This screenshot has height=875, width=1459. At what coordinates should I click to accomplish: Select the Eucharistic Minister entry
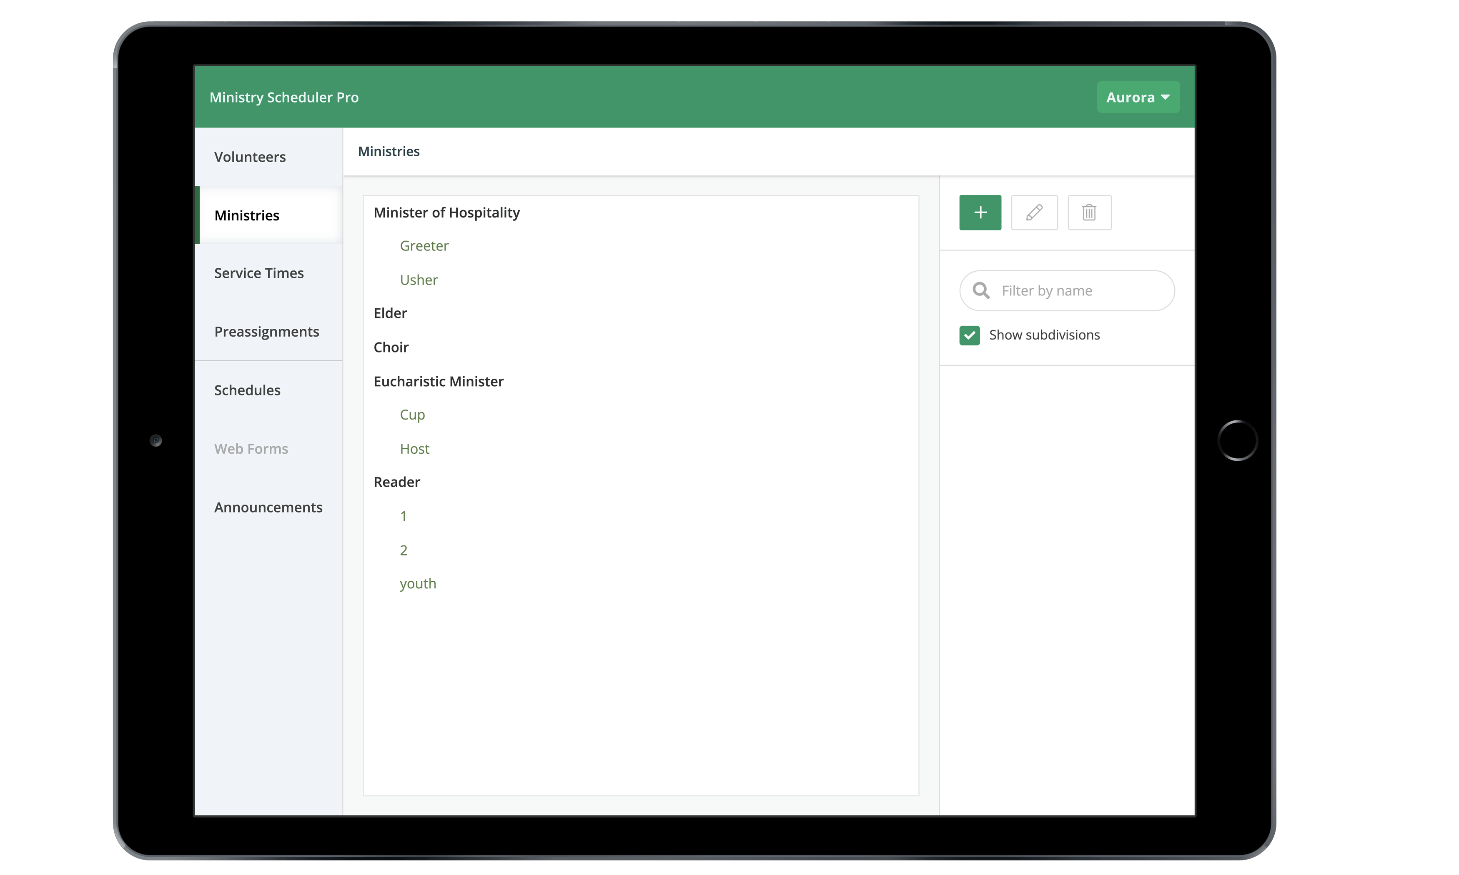(438, 382)
